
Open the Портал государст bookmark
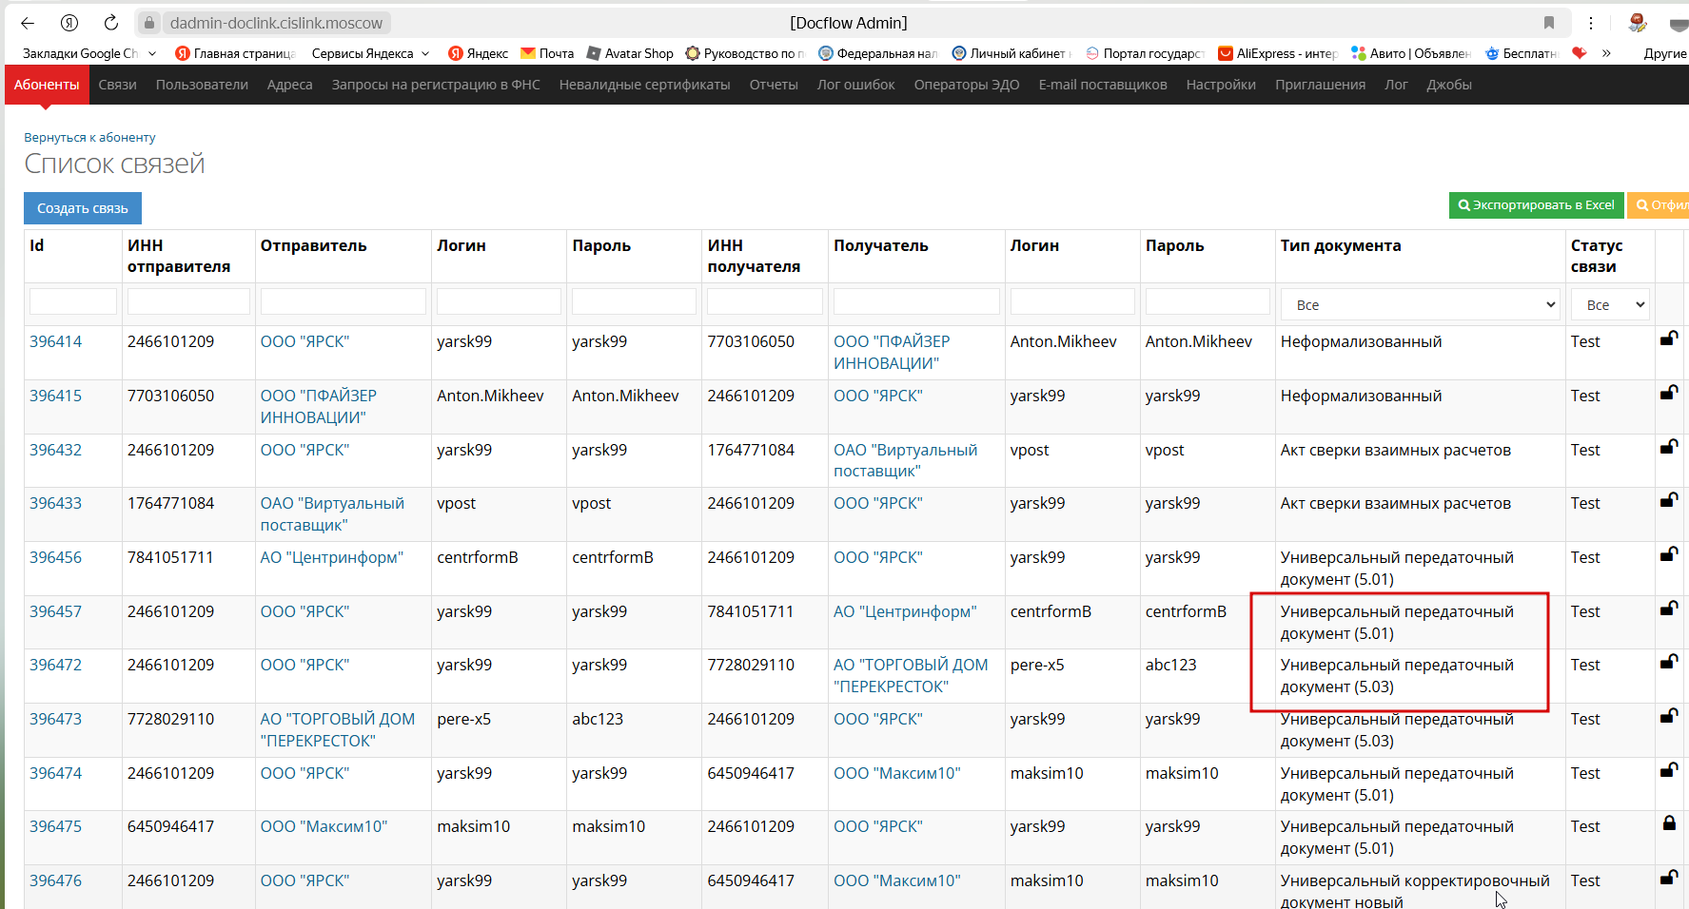(1145, 53)
